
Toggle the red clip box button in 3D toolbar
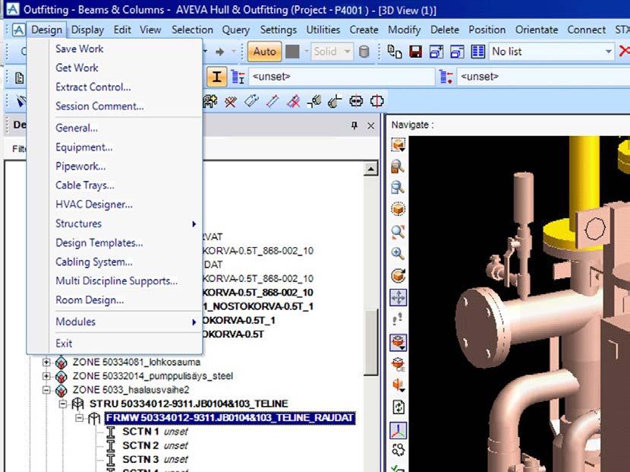(x=398, y=343)
